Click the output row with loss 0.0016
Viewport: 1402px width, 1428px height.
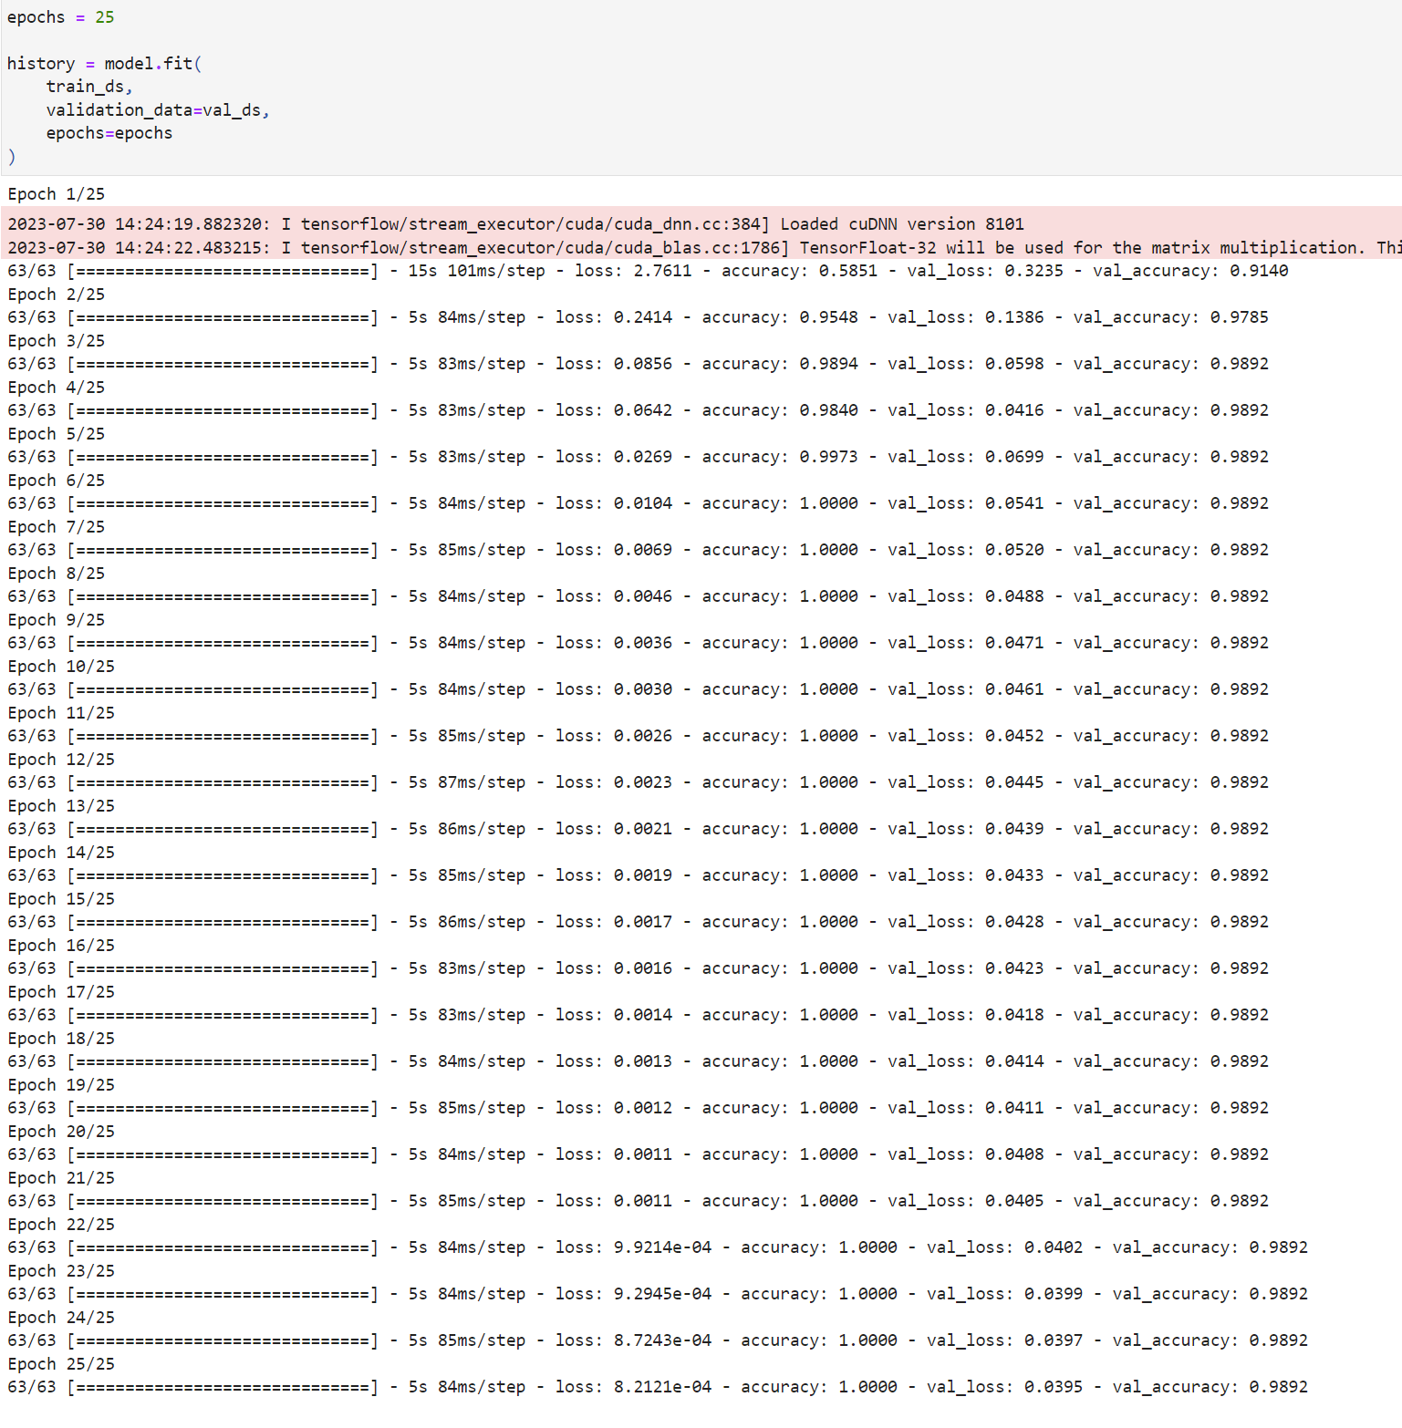coord(638,968)
